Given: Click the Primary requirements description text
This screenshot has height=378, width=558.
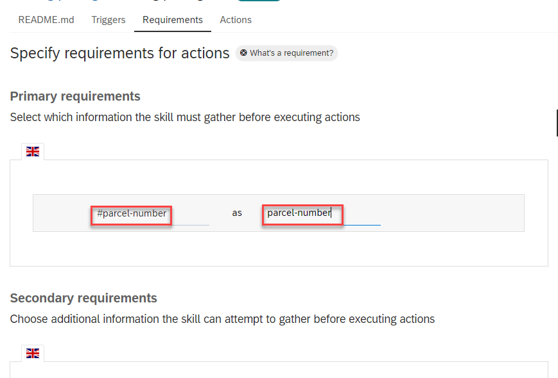Looking at the screenshot, I should (x=185, y=117).
